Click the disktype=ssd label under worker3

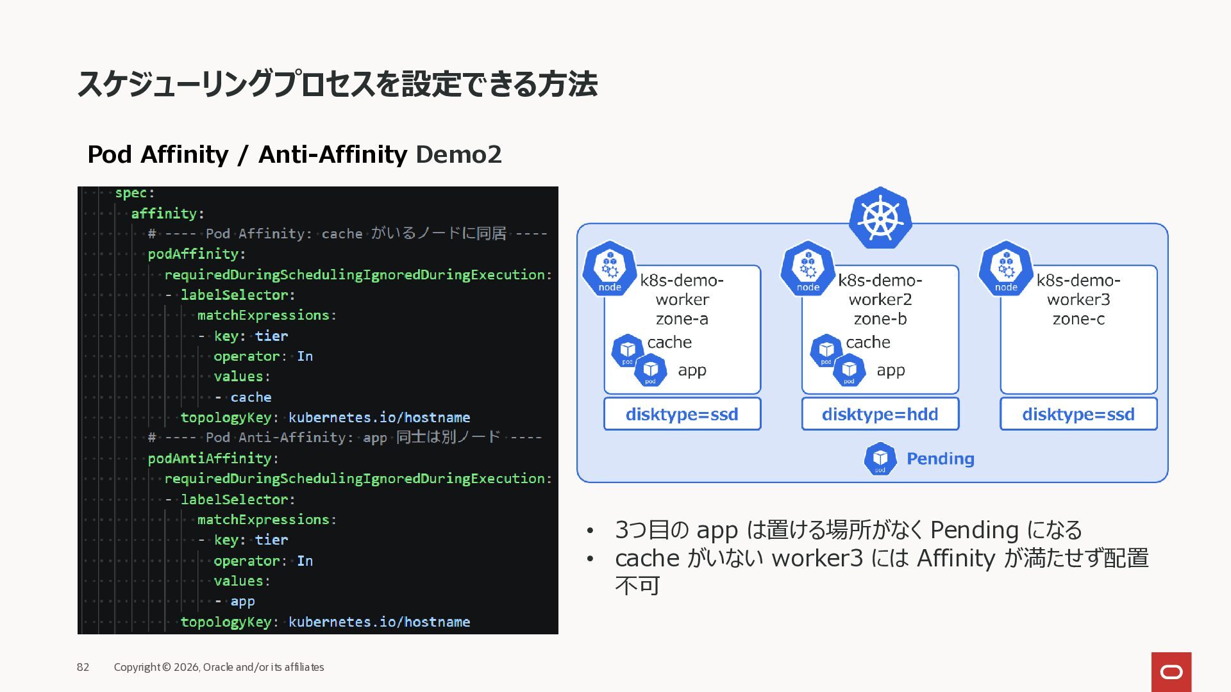coord(1078,414)
